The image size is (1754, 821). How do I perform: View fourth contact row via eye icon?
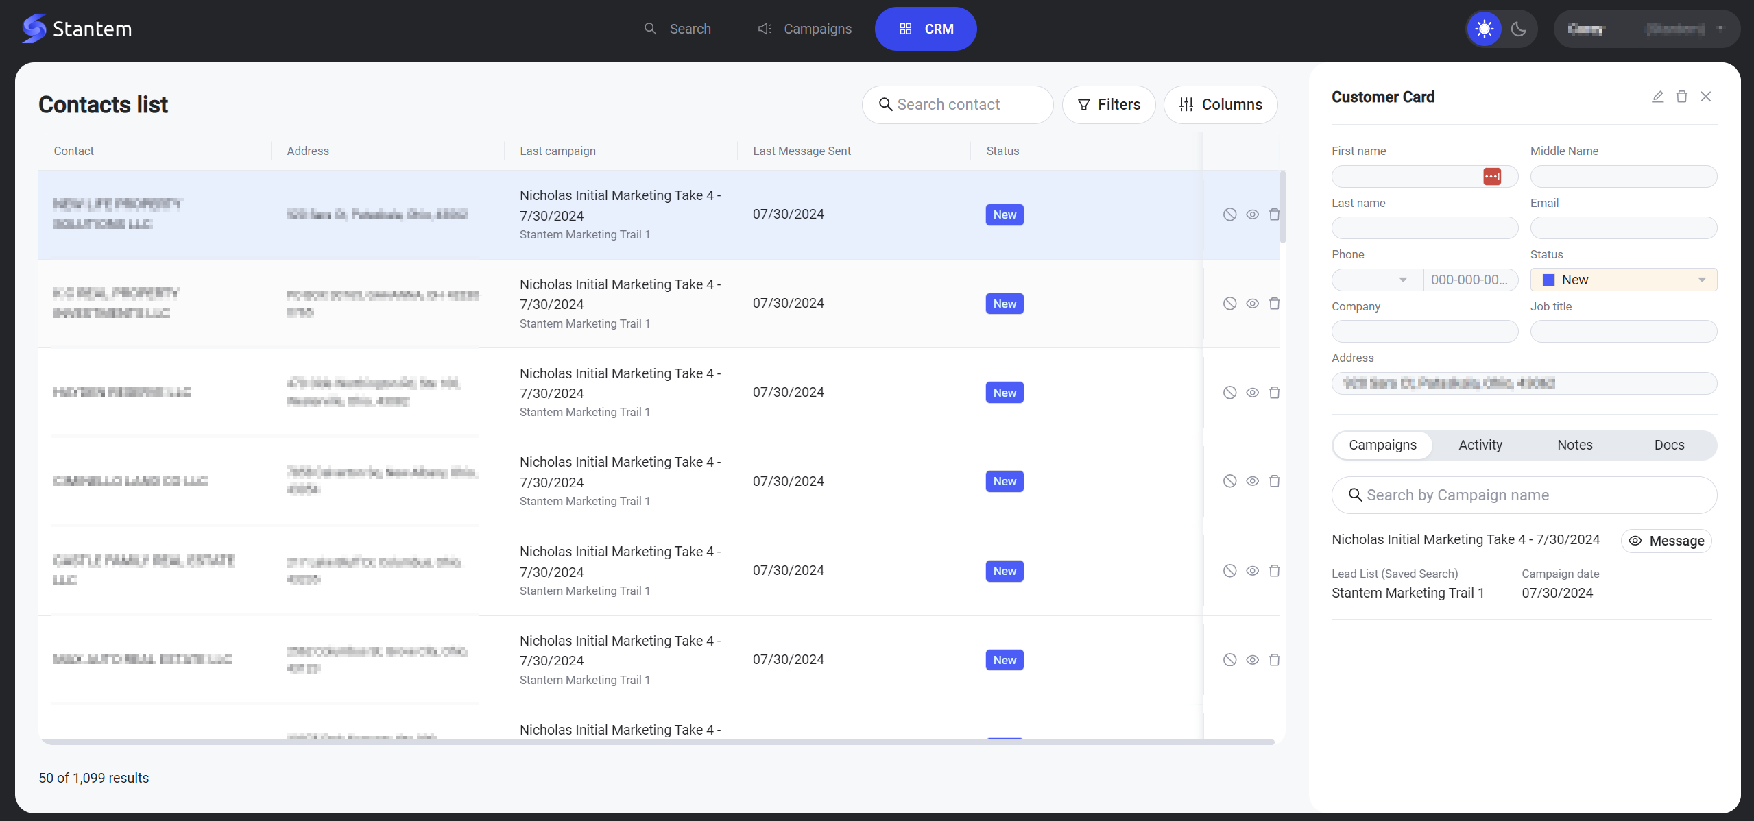(x=1252, y=481)
